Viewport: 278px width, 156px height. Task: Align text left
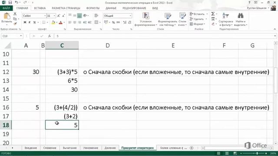click(70, 22)
